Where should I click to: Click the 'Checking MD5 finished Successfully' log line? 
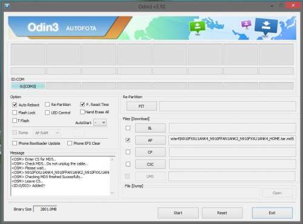(x=47, y=177)
